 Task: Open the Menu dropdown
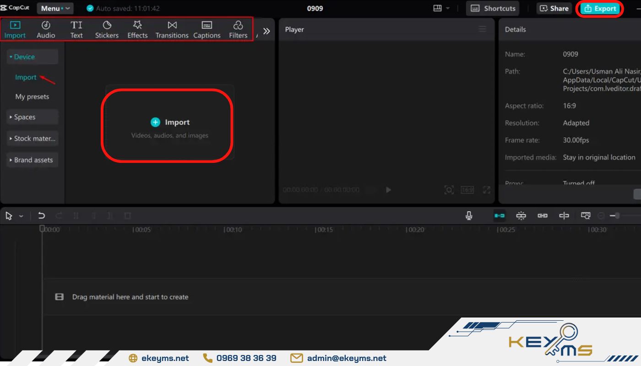coord(55,8)
